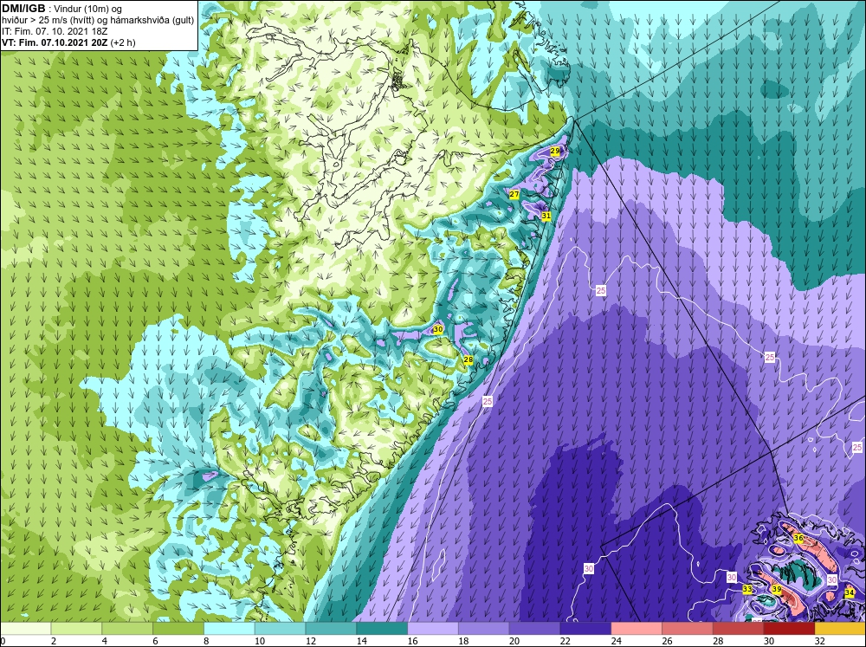
Task: Click the 'DMI/IGB' title text
Action: pyautogui.click(x=23, y=9)
